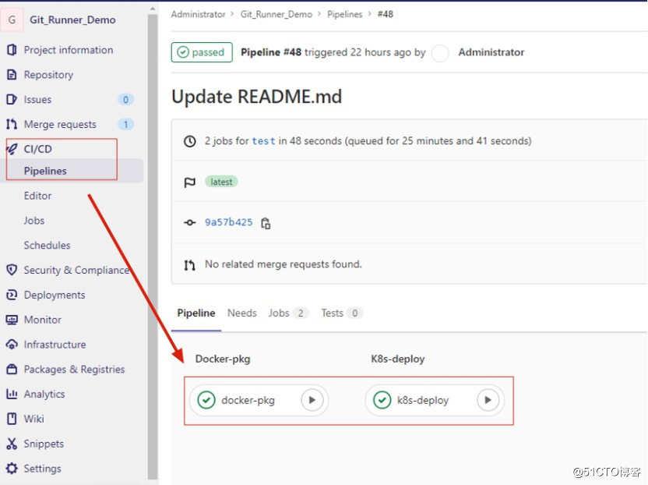This screenshot has width=648, height=485.
Task: Open the Infrastructure section
Action: pyautogui.click(x=55, y=345)
